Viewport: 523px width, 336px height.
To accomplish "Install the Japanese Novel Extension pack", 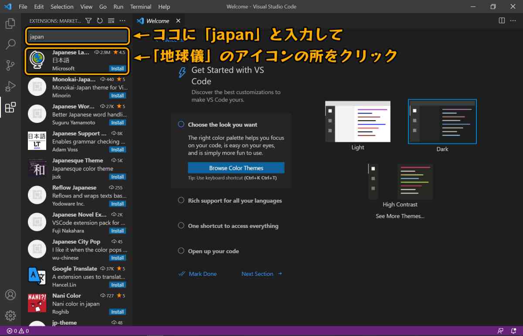I will pos(118,231).
